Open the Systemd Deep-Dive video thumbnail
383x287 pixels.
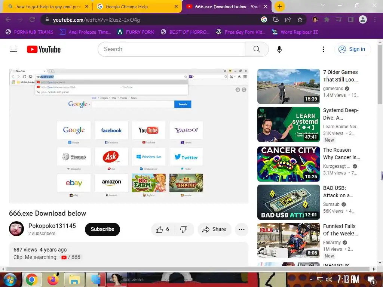click(288, 124)
